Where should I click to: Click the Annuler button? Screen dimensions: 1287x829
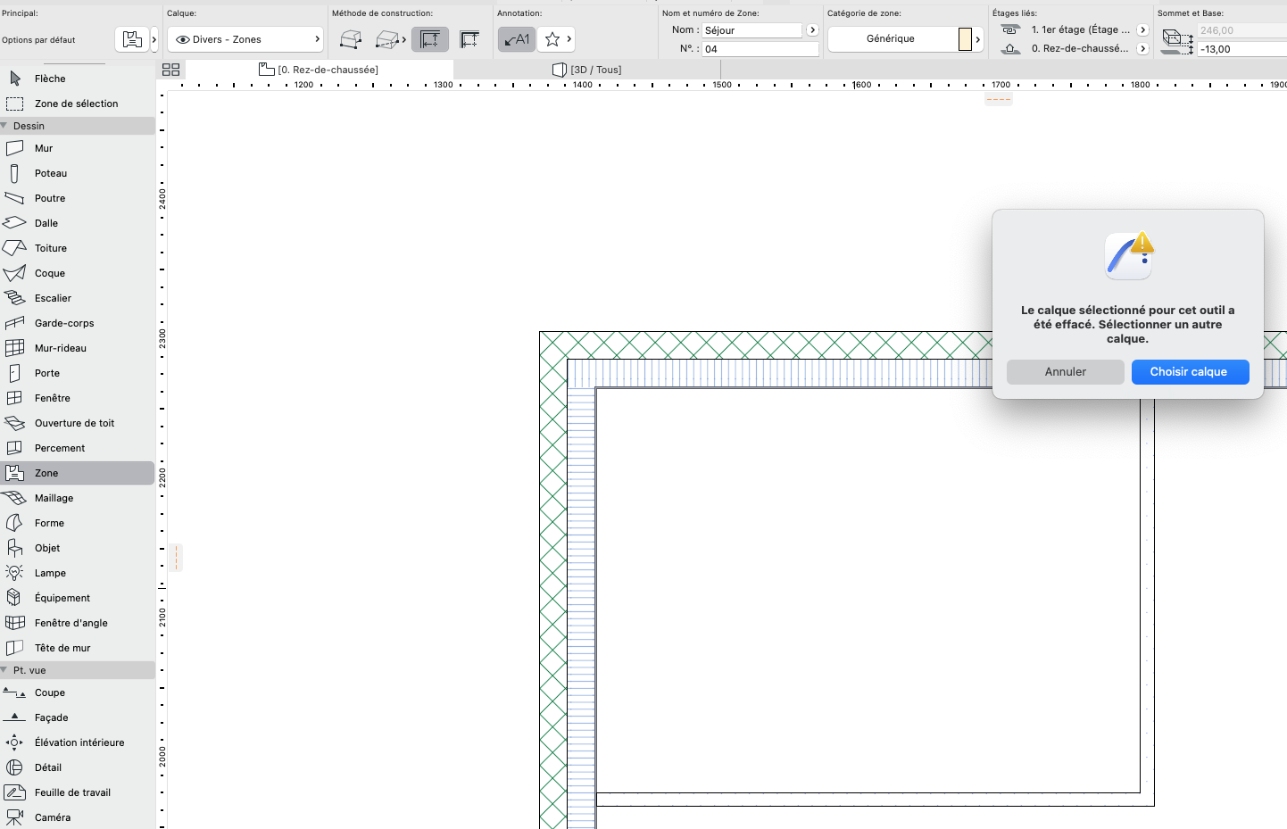pos(1066,372)
